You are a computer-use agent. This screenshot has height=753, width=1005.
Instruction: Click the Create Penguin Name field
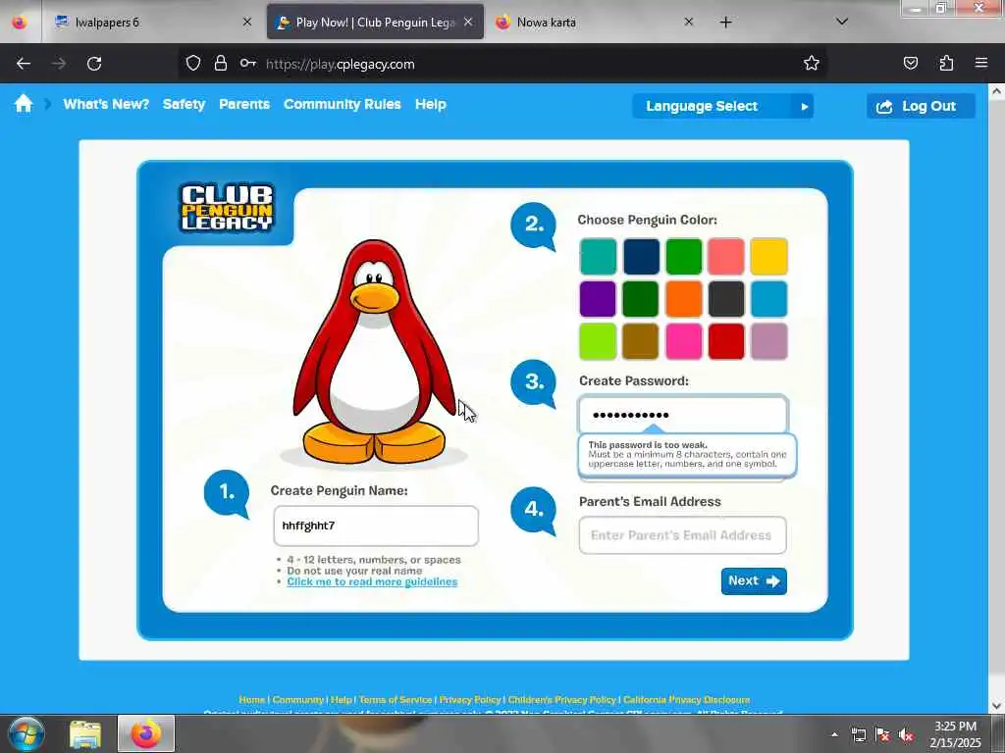pos(376,526)
